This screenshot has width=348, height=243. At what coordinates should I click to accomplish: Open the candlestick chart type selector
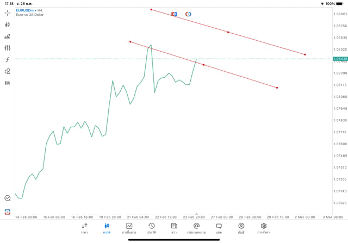click(8, 24)
